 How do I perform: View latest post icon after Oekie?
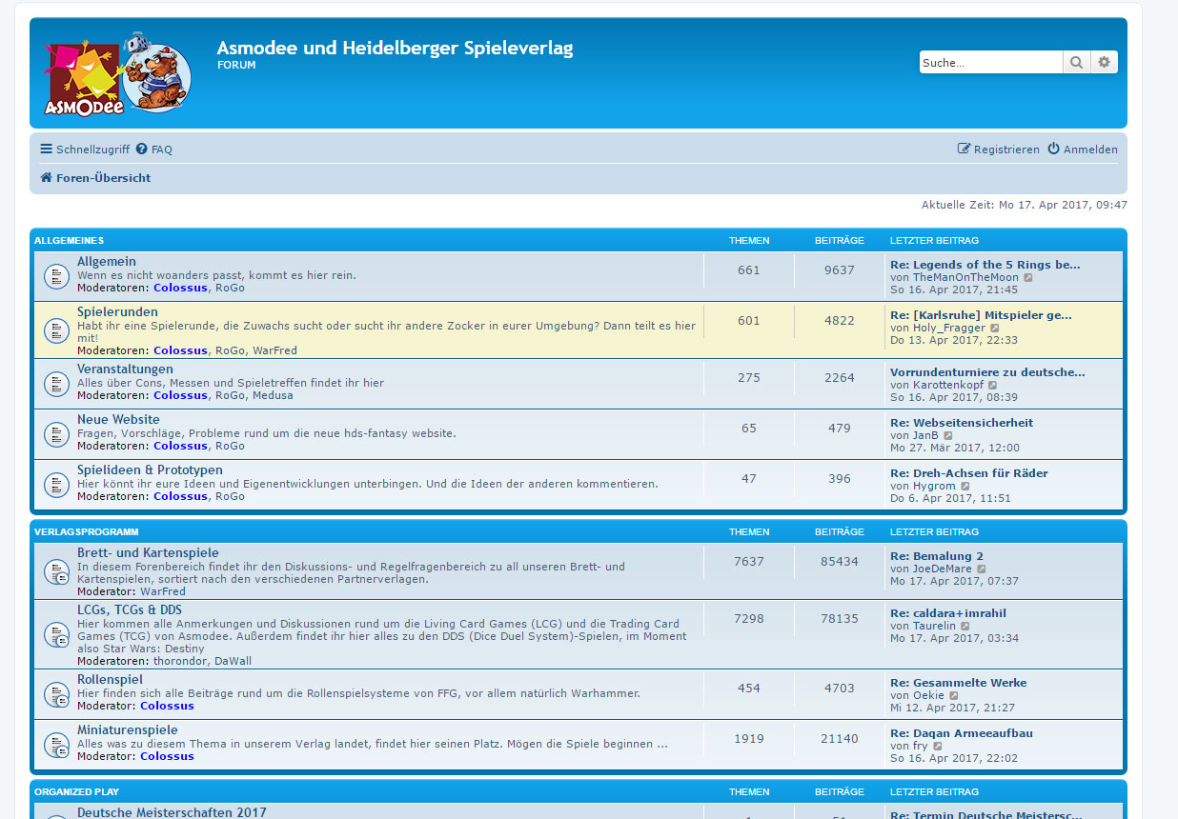[954, 696]
